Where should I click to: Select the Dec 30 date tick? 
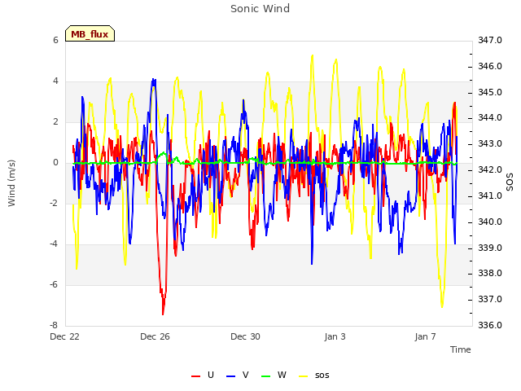coord(245,336)
